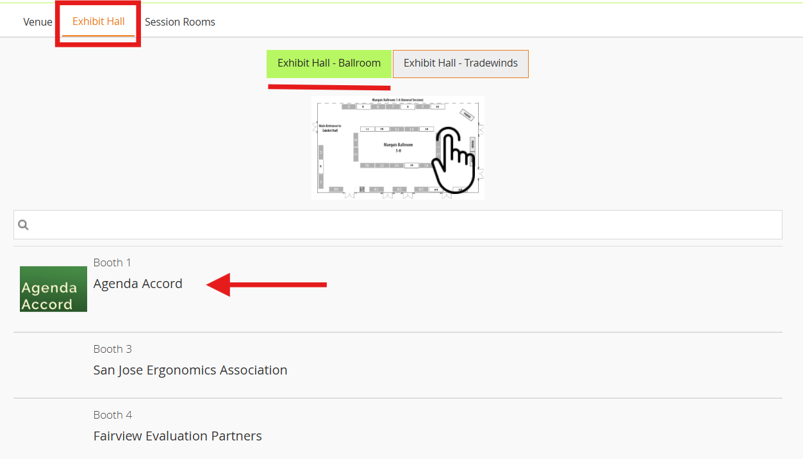Open the Agenda Accord exhibitor name
Viewport: 803px width, 459px height.
(x=138, y=284)
